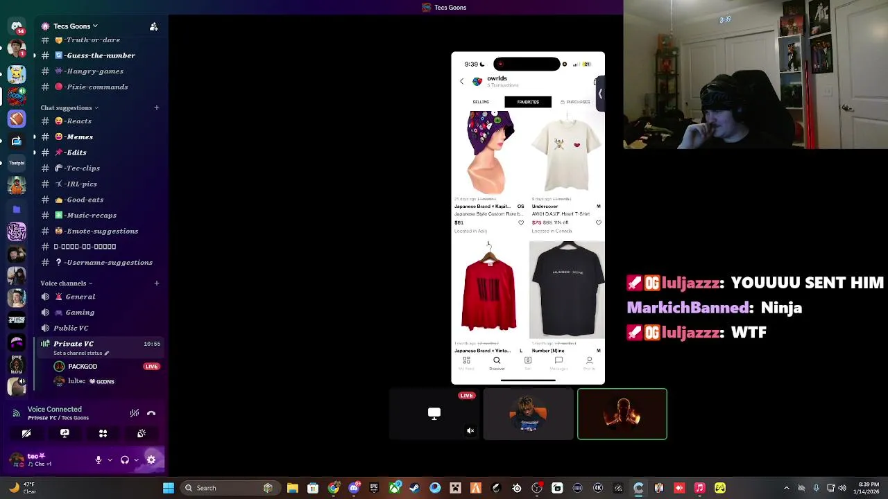Viewport: 888px width, 499px height.
Task: Open the Good-eats channel
Action: point(101,200)
